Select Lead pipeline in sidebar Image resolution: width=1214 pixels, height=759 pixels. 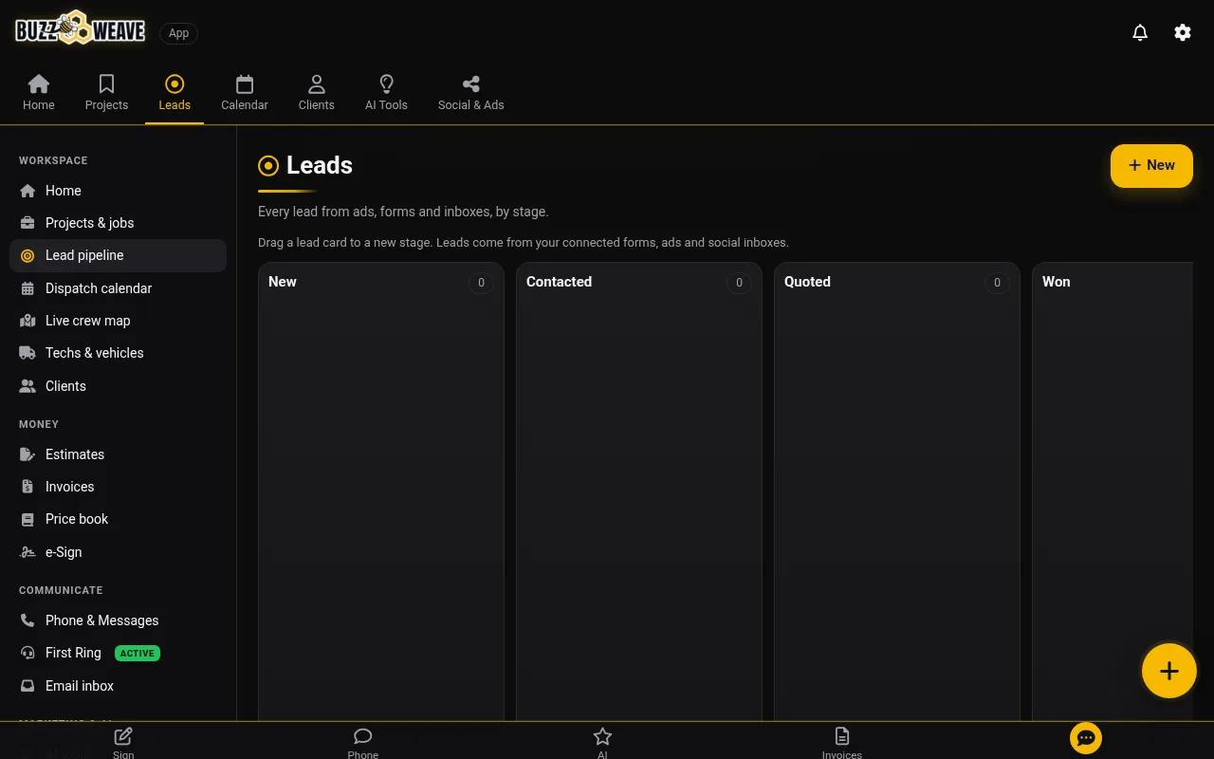pyautogui.click(x=118, y=255)
